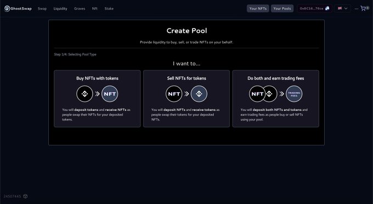Image resolution: width=373 pixels, height=204 pixels.
Task: Click the 'Provide liquidity to buy, sell' subtitle
Action: click(187, 42)
